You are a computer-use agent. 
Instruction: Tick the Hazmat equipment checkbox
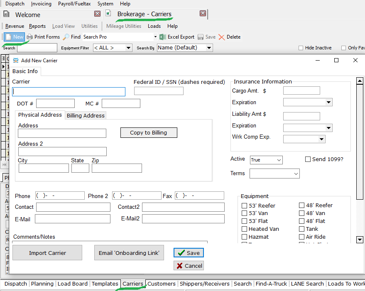click(245, 237)
